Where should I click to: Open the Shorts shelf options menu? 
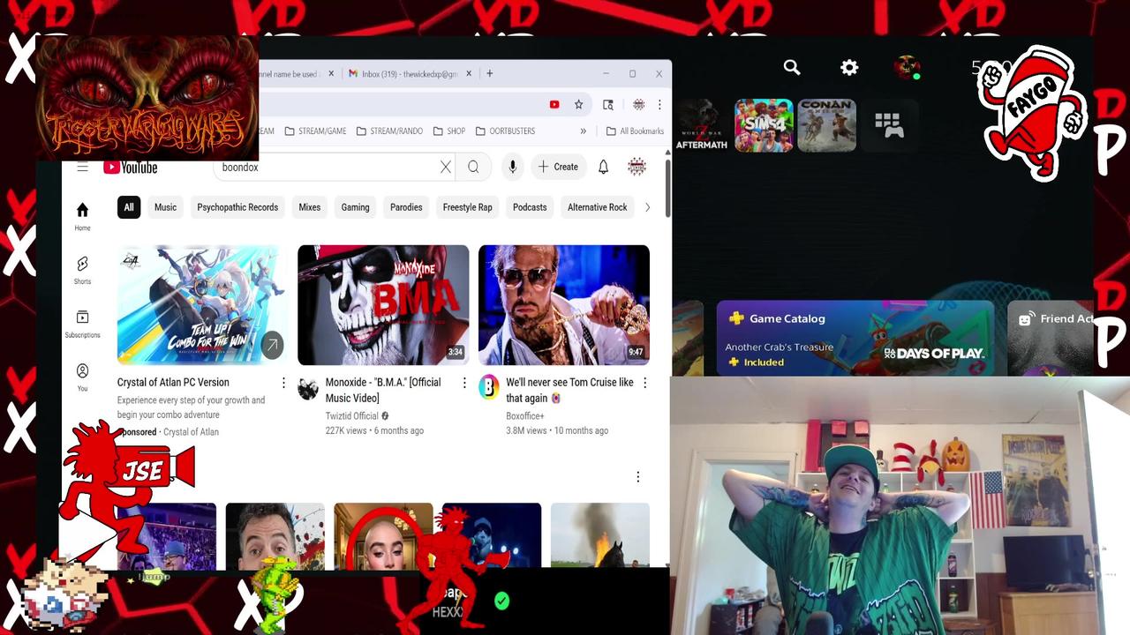click(638, 477)
